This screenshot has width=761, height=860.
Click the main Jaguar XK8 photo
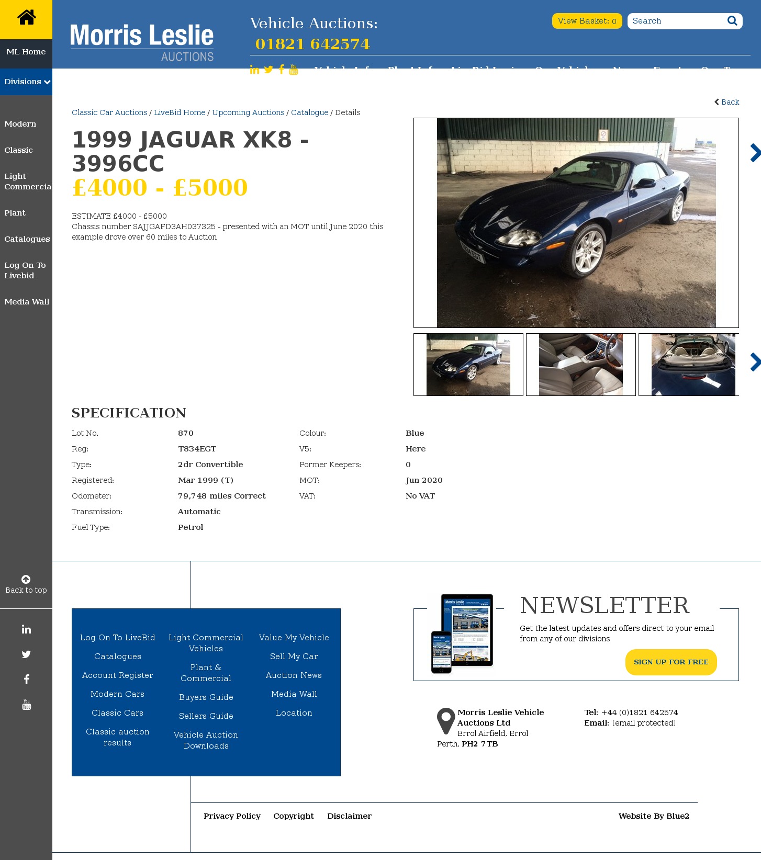point(576,223)
